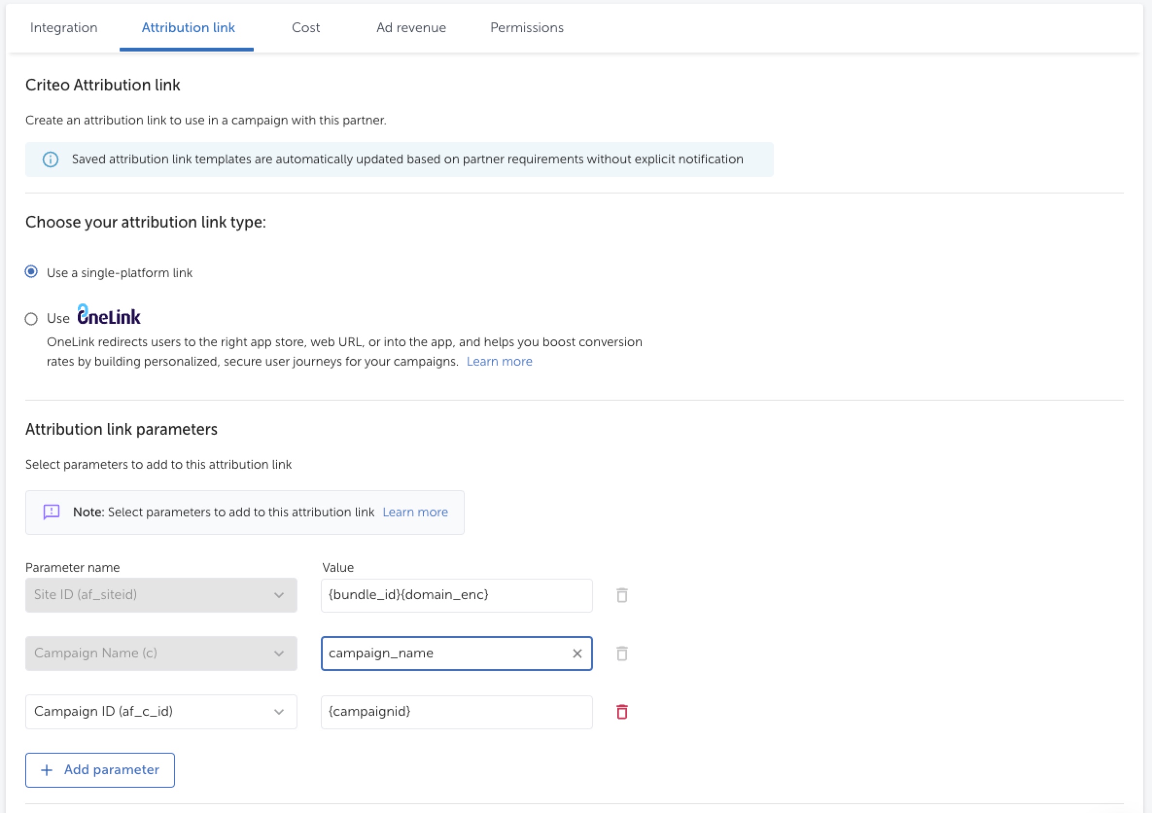Click the 'Attribution link parameters' heading
The width and height of the screenshot is (1152, 813).
pyautogui.click(x=122, y=429)
